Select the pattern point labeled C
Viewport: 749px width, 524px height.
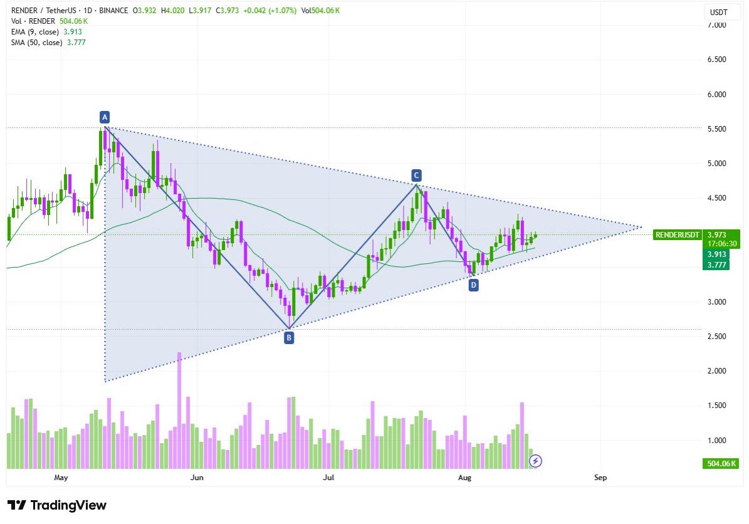416,176
